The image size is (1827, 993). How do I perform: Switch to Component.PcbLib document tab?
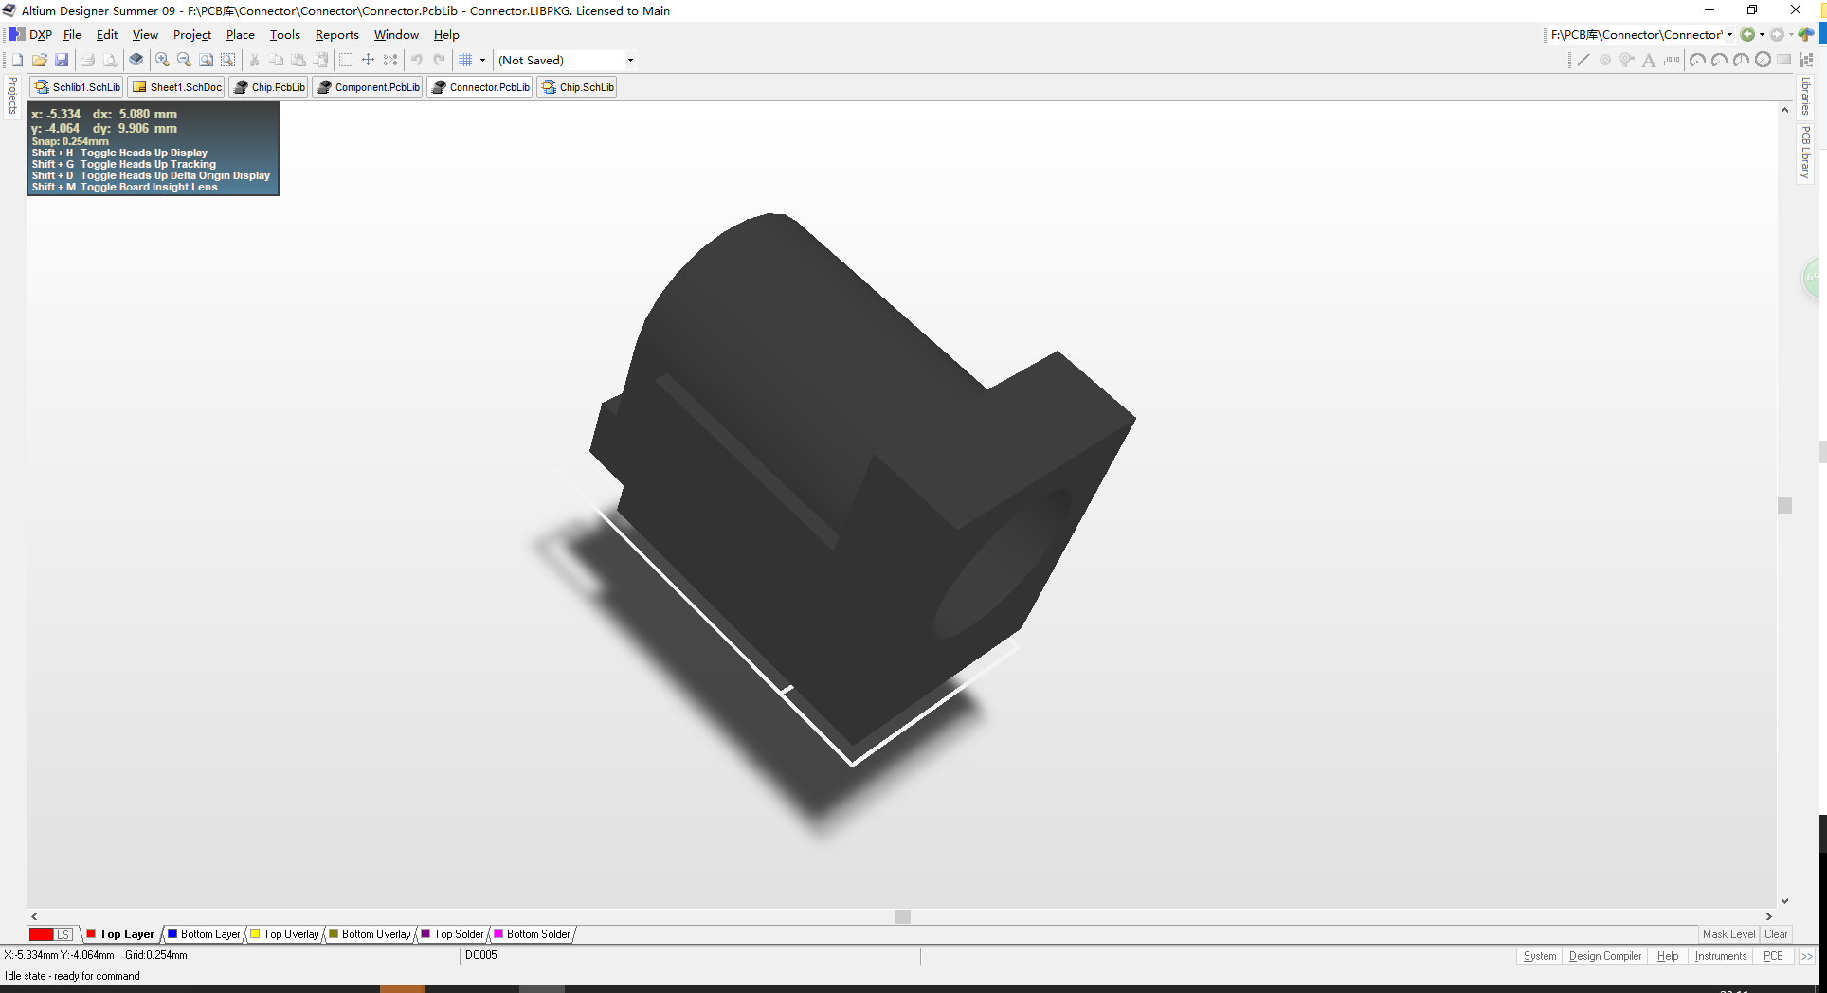pos(368,87)
